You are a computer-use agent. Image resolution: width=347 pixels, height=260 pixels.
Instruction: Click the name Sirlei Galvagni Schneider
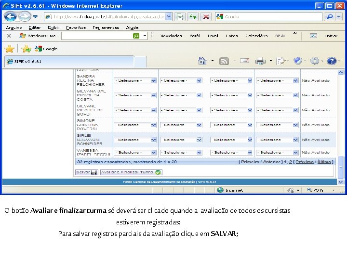(x=90, y=140)
